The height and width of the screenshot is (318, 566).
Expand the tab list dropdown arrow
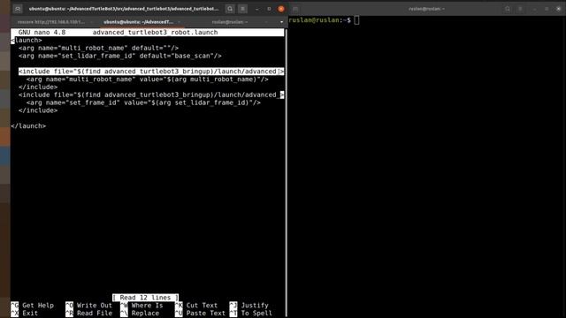[x=281, y=22]
